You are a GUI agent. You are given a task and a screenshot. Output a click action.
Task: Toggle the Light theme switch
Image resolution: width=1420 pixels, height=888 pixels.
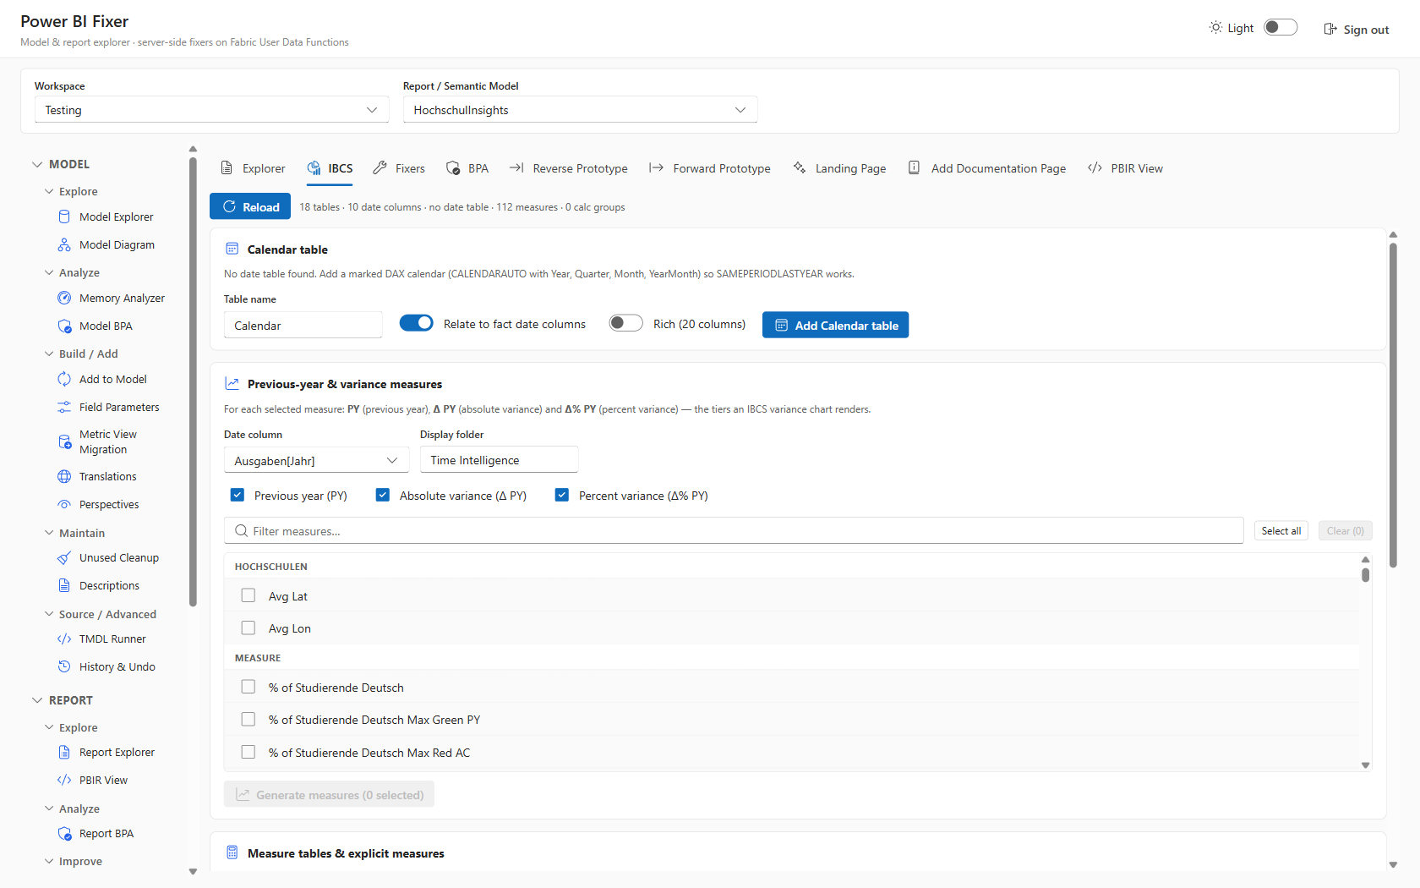click(x=1281, y=27)
